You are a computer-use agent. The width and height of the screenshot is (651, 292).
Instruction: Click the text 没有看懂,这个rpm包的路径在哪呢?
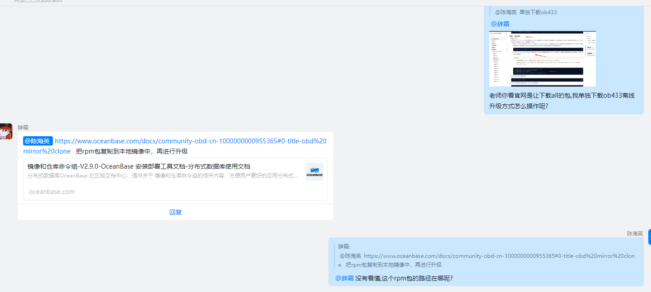click(404, 278)
